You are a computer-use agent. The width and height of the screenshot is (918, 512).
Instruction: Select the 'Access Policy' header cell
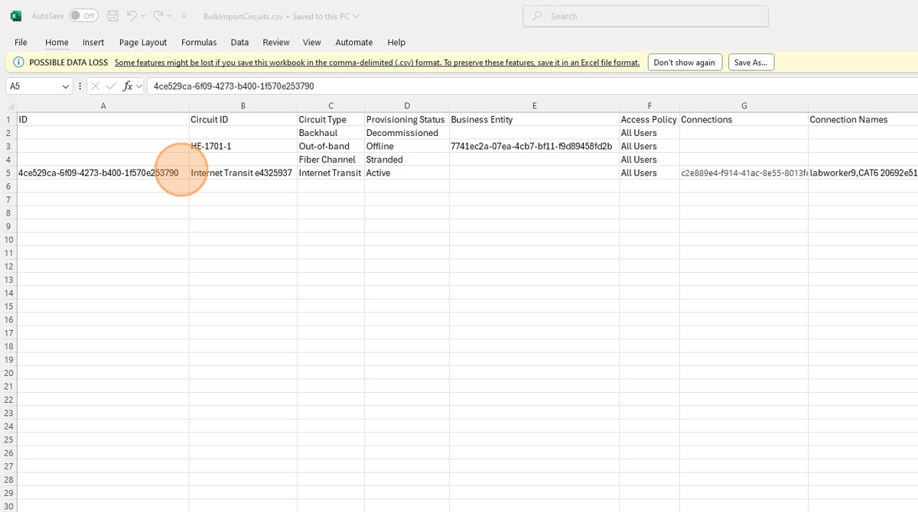(649, 119)
